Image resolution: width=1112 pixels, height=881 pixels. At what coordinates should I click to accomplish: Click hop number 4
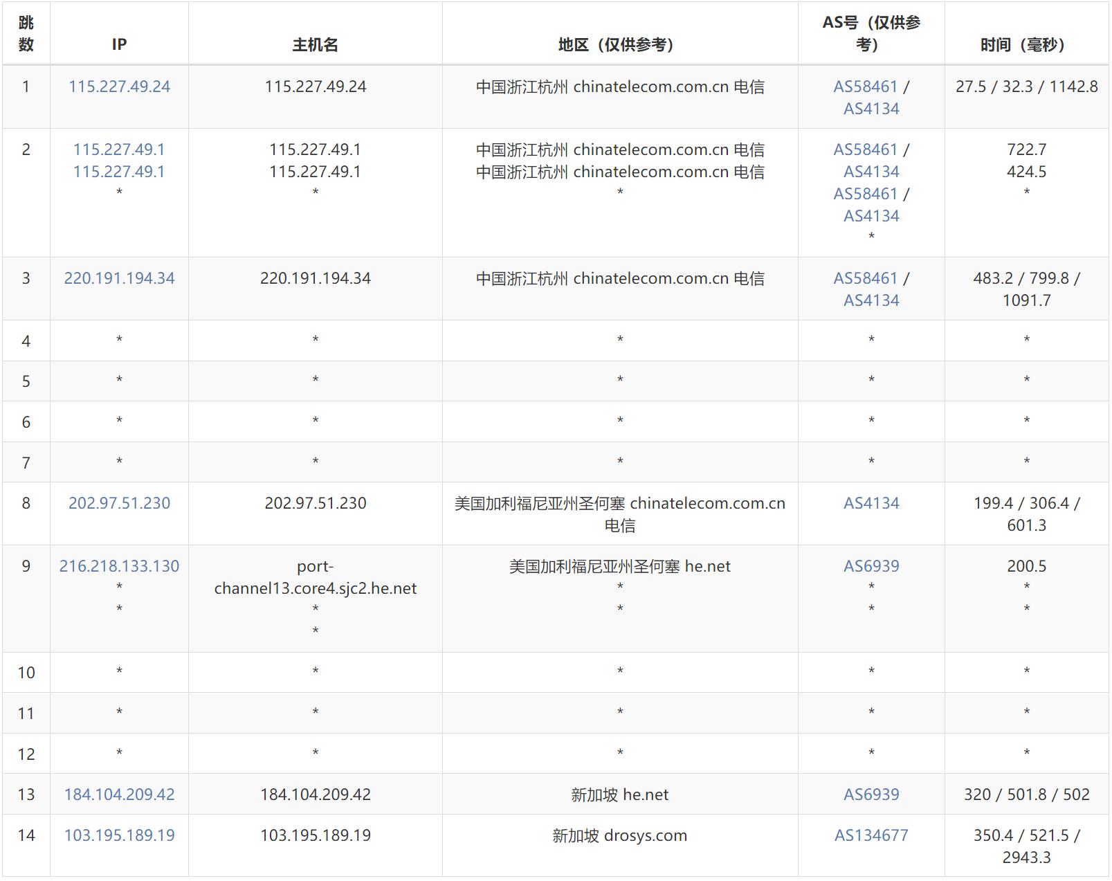(26, 341)
